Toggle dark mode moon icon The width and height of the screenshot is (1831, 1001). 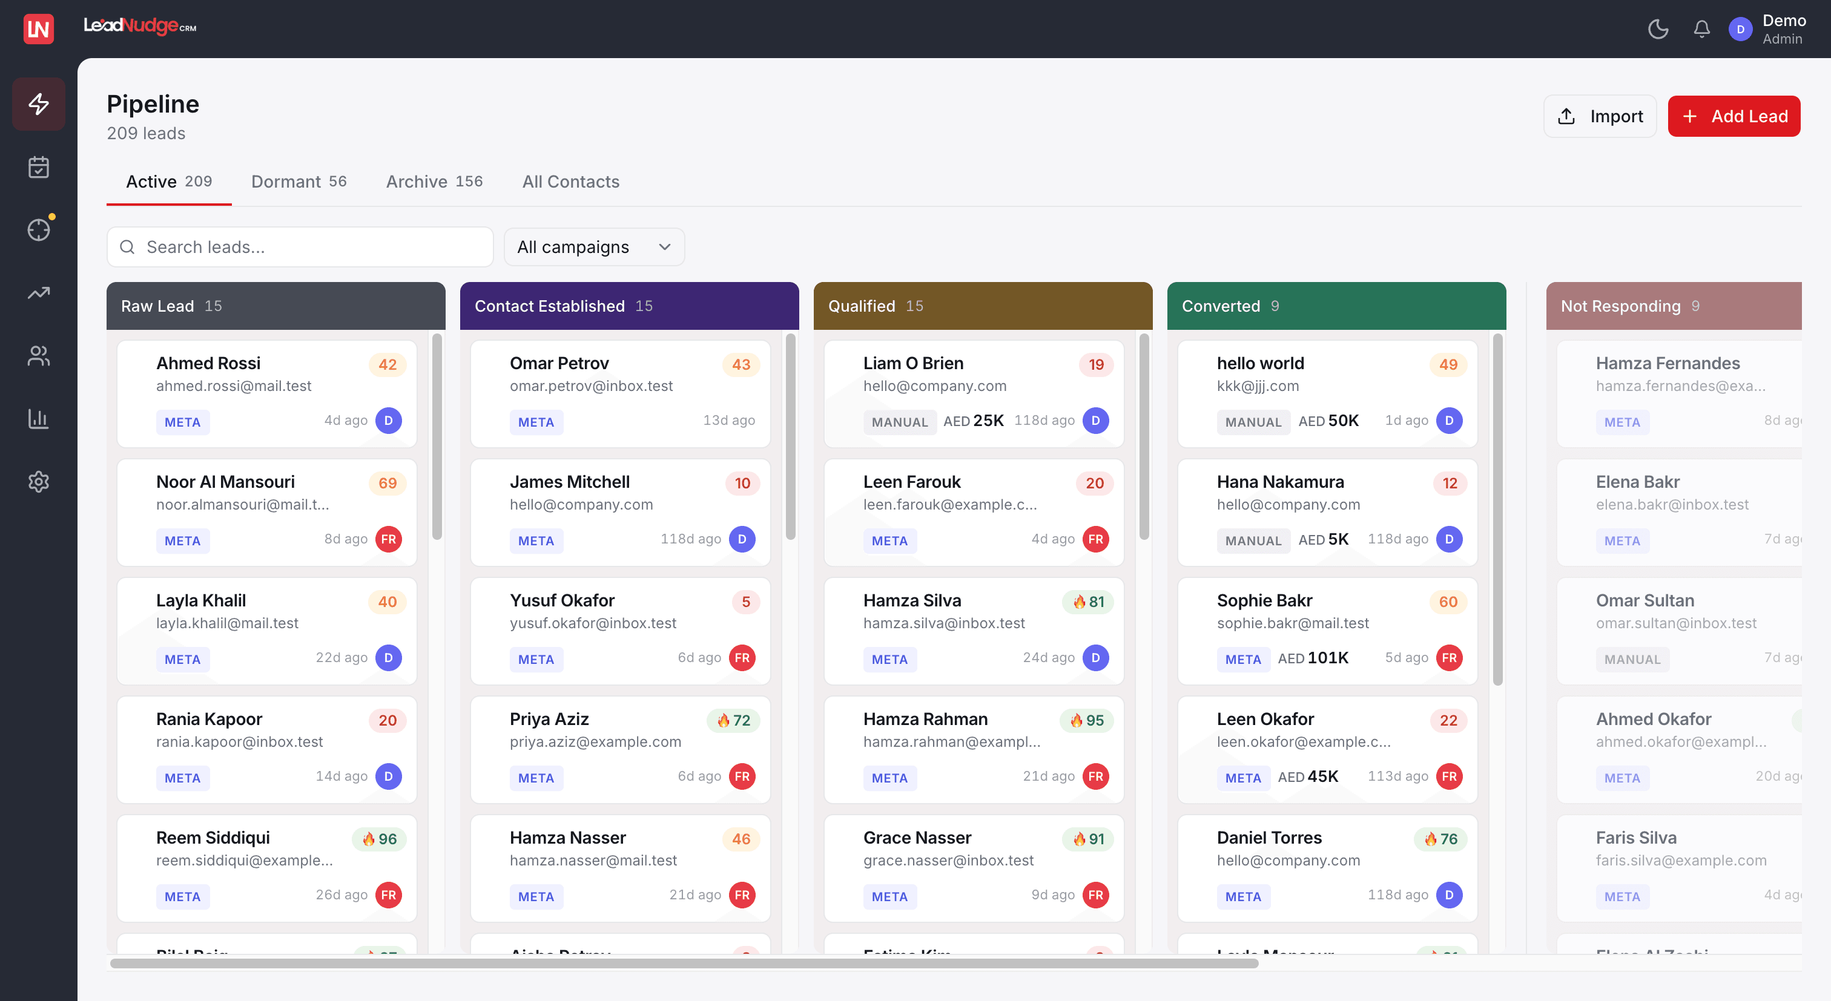click(x=1658, y=29)
